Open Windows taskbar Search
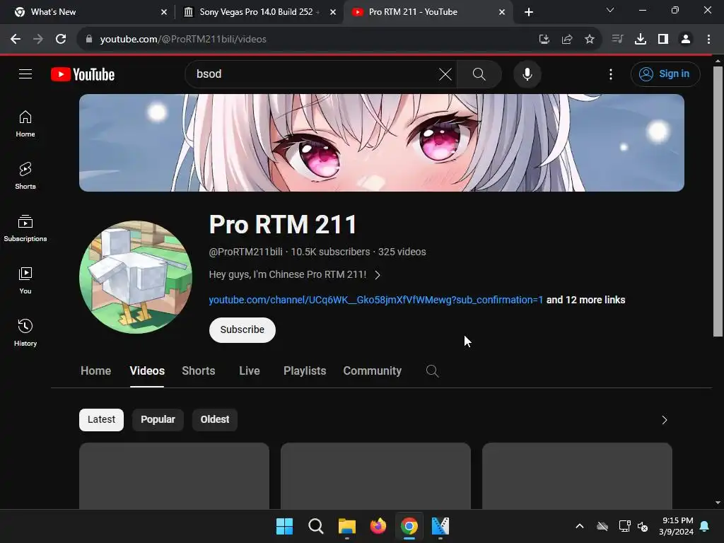 (316, 526)
